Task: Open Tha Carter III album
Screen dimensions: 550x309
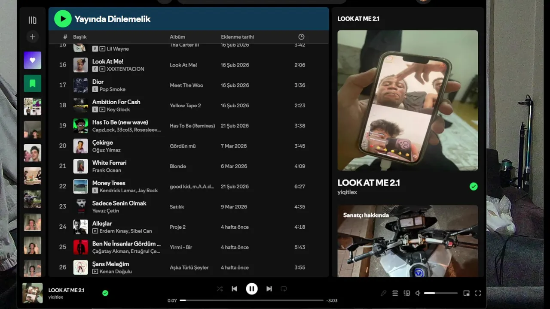Action: point(184,45)
